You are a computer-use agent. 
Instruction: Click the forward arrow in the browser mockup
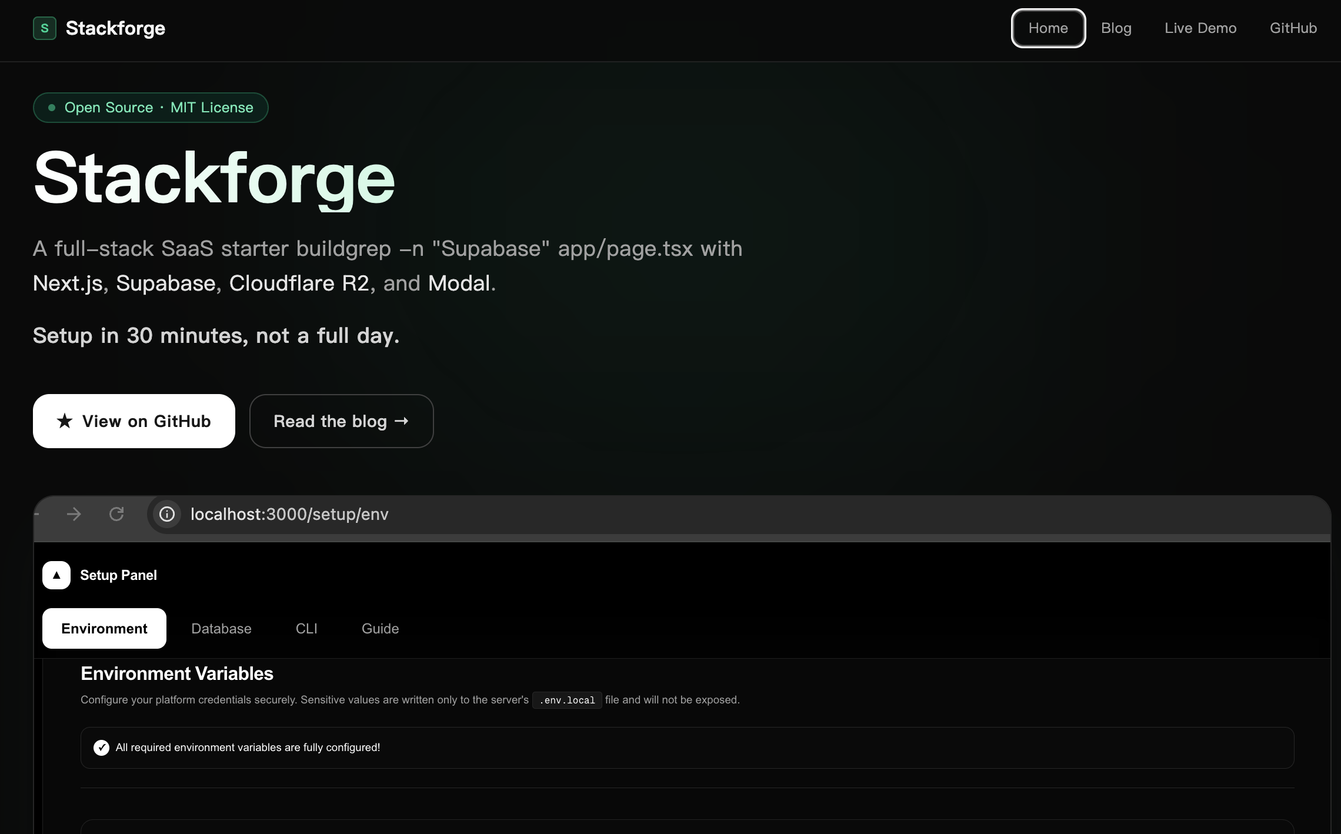[74, 514]
